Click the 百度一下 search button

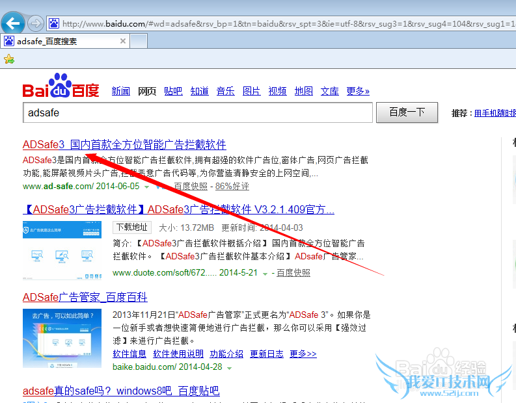click(407, 112)
